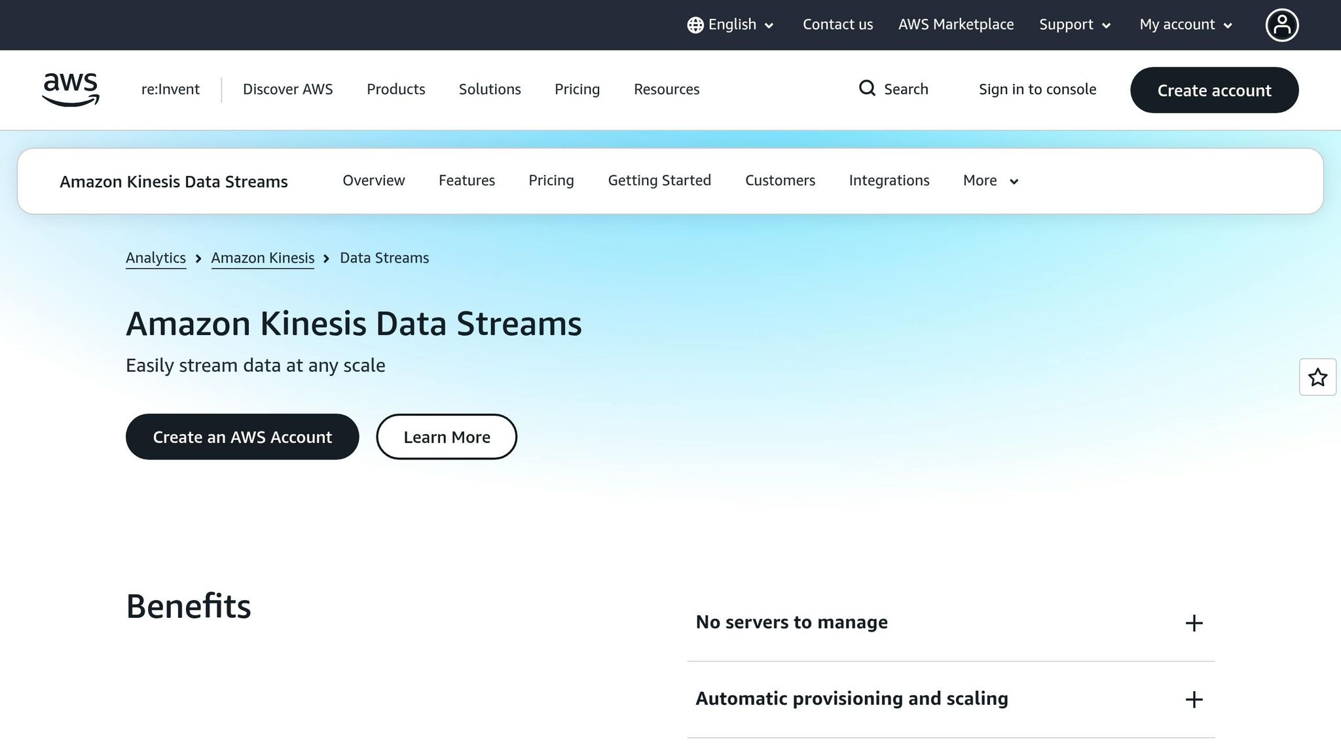The width and height of the screenshot is (1341, 754).
Task: Follow the Analytics breadcrumb link
Action: [x=156, y=258]
